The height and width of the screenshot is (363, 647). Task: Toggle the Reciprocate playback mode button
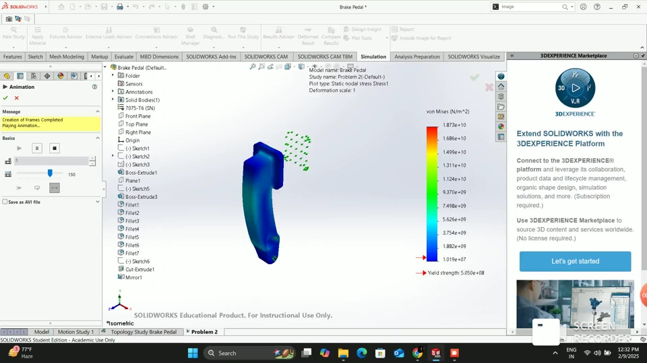click(55, 188)
